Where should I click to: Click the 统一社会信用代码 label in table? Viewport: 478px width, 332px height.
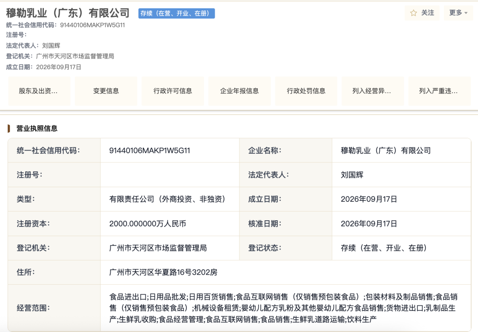(49, 151)
